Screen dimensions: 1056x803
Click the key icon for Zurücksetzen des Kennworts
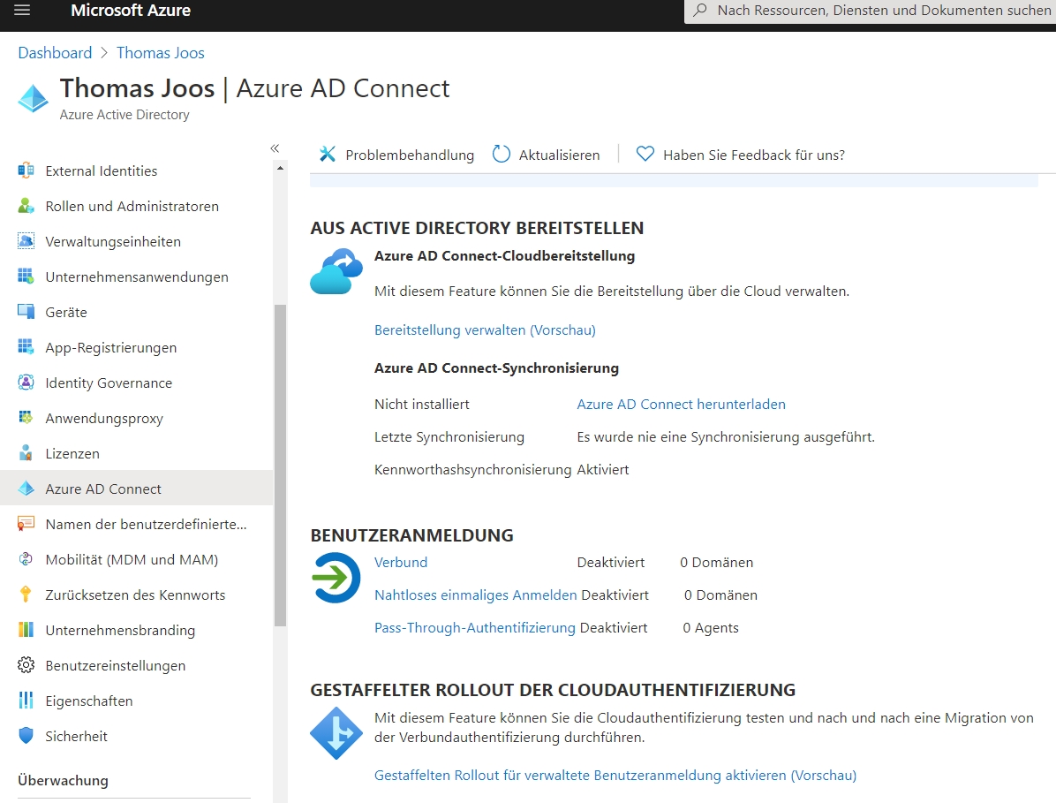(26, 595)
